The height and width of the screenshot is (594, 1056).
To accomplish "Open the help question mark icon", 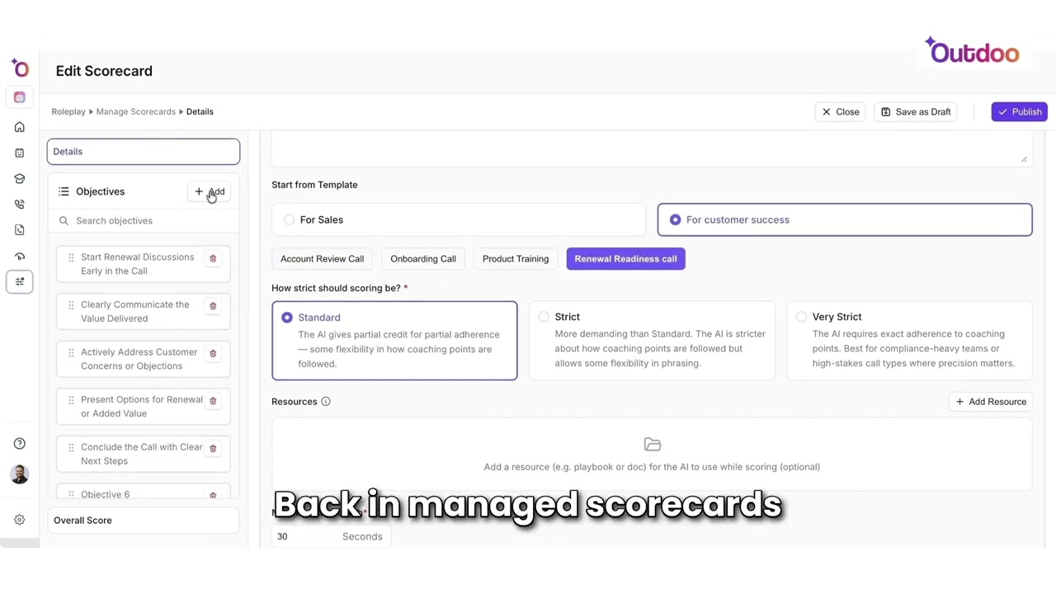I will [20, 444].
